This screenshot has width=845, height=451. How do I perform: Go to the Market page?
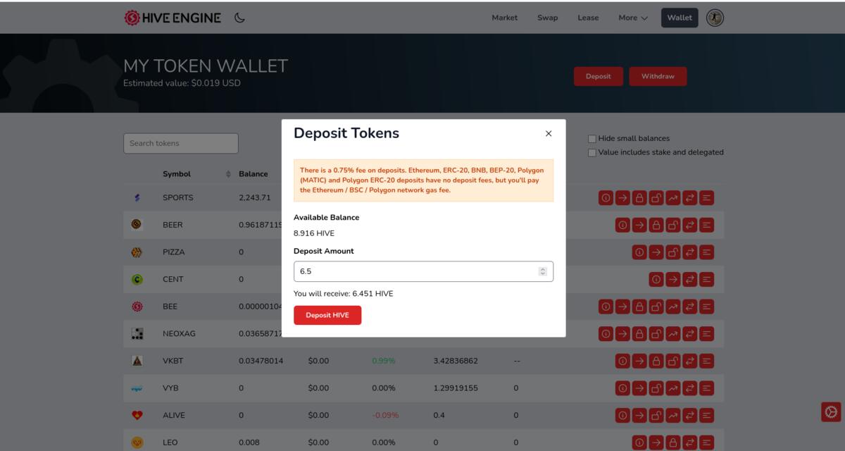tap(504, 18)
